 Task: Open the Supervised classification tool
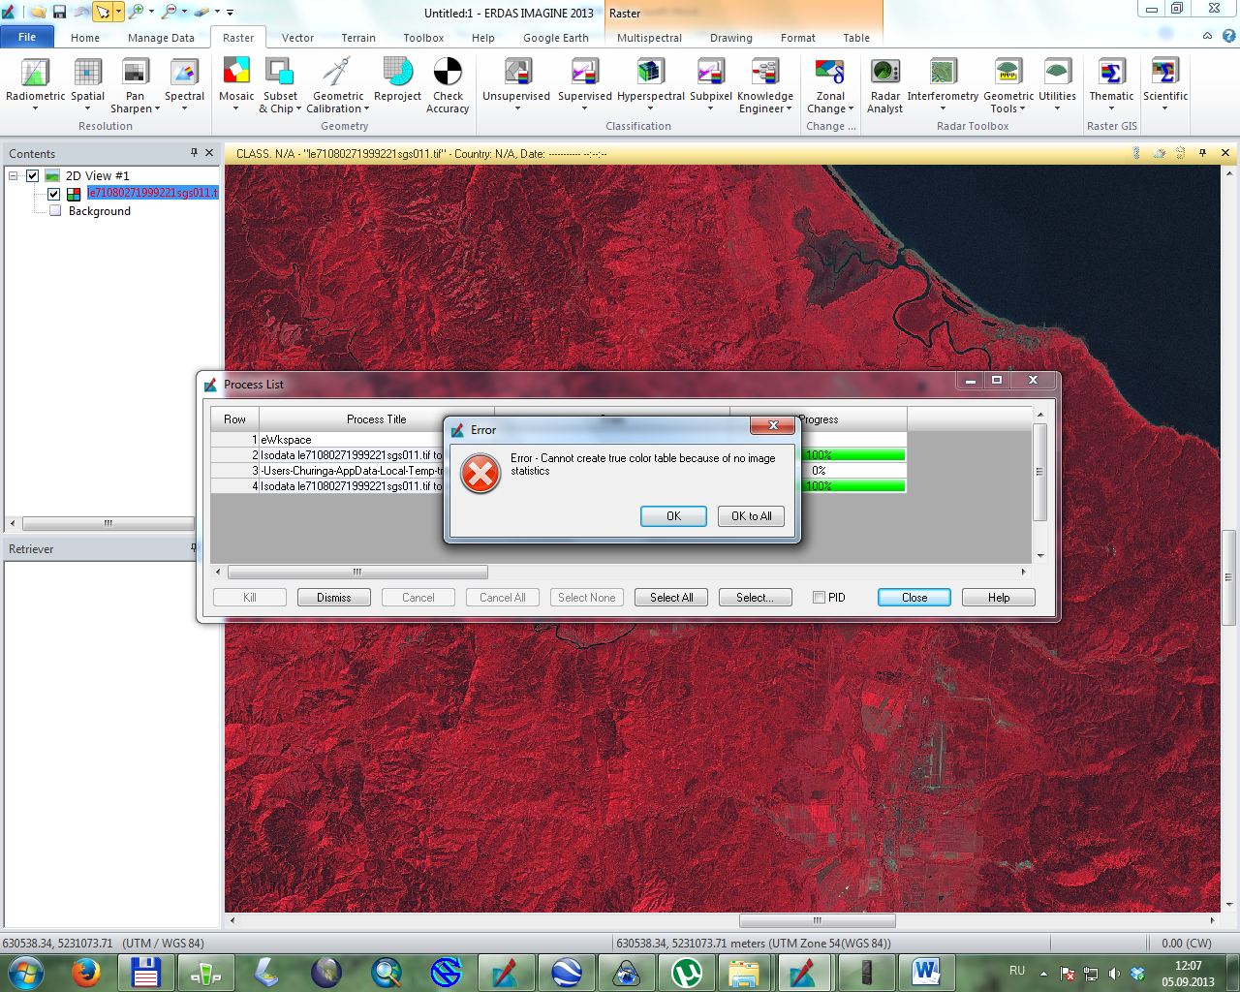tap(584, 74)
